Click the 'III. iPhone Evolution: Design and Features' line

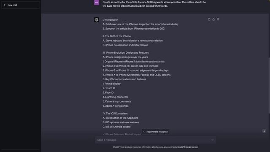[x=126, y=52]
